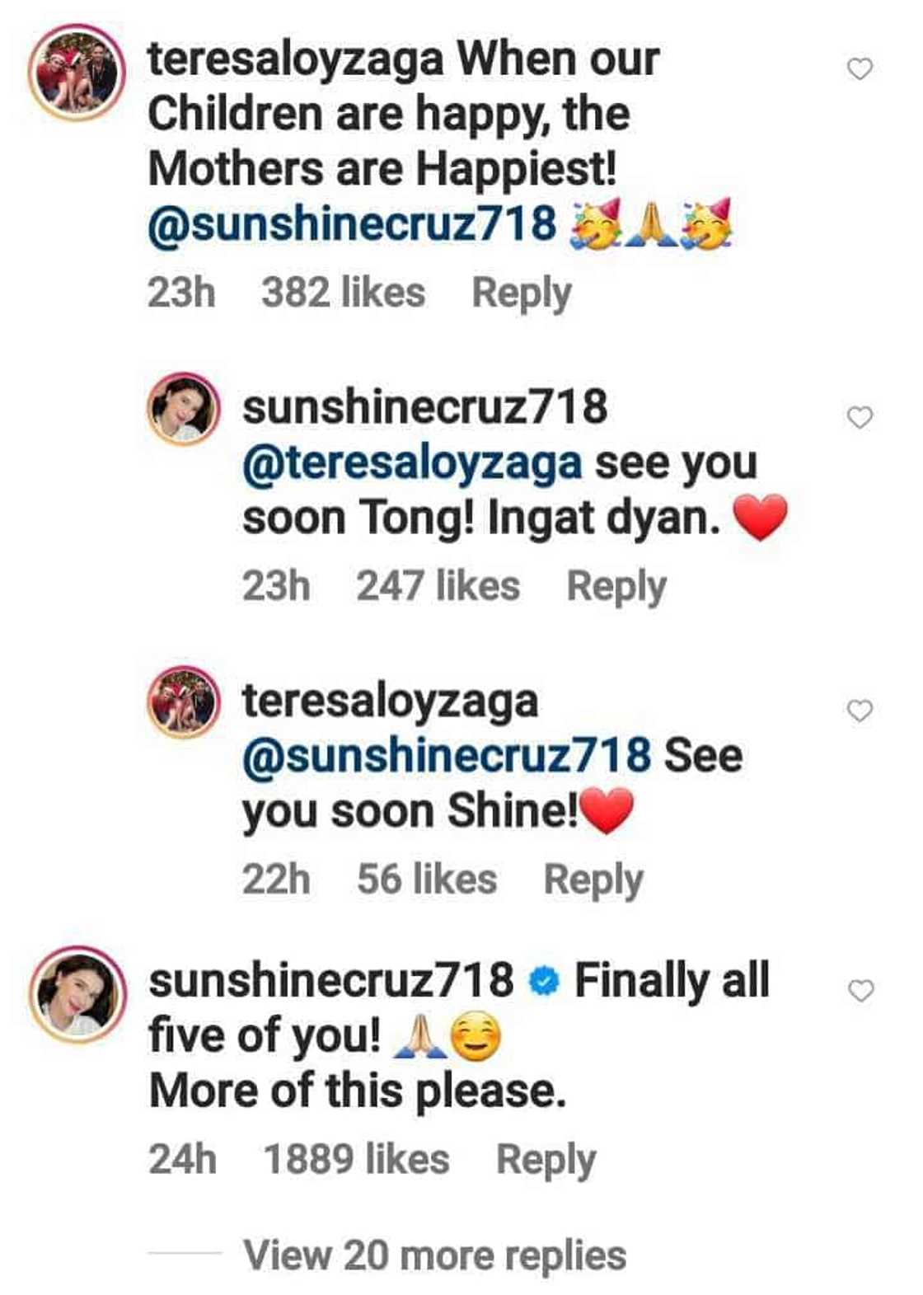Heart the 'Finally all five of you' comment
923x1295 pixels.
click(x=860, y=992)
